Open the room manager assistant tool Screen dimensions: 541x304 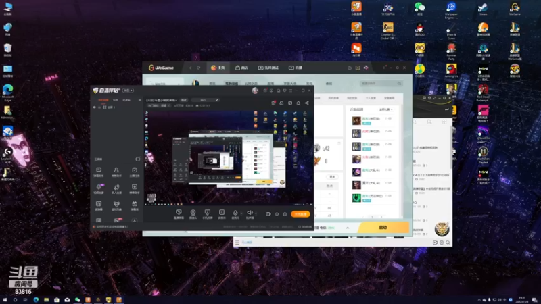pyautogui.click(x=116, y=172)
